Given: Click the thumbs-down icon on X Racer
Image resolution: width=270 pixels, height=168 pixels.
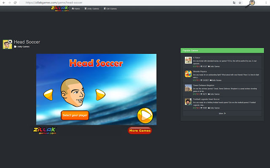Looking at the screenshot, I should point(198,66).
